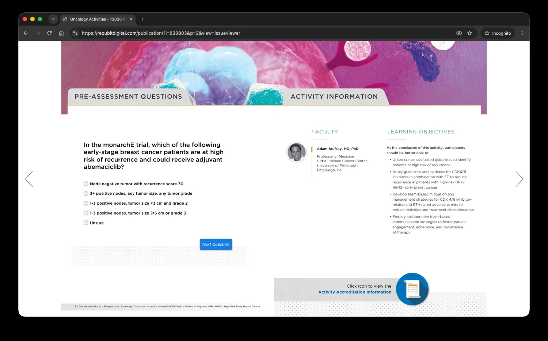Image resolution: width=548 pixels, height=341 pixels.
Task: Click the Adam Brufsky, MD, PhD name
Action: click(338, 149)
